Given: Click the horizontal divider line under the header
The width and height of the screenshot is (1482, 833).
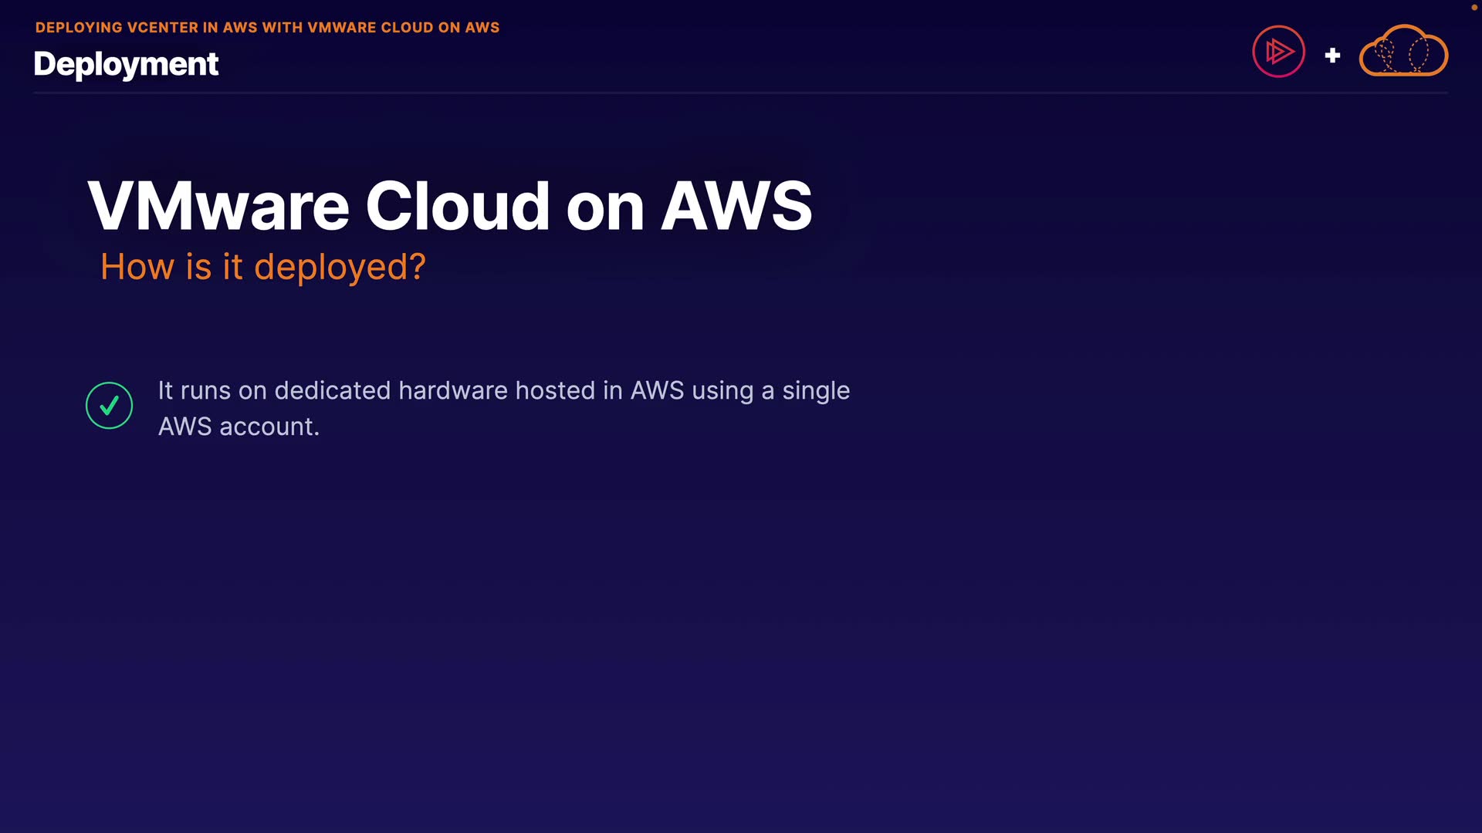Looking at the screenshot, I should (x=741, y=93).
